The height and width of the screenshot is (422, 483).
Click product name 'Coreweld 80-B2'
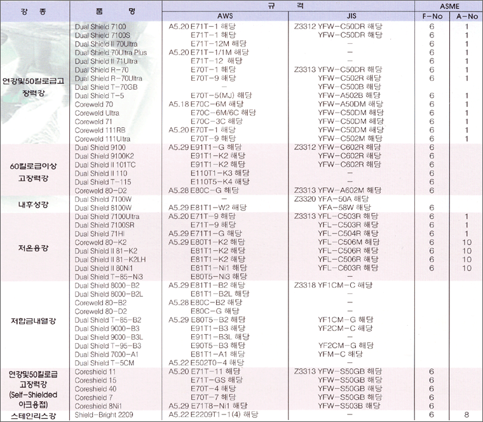point(100,303)
